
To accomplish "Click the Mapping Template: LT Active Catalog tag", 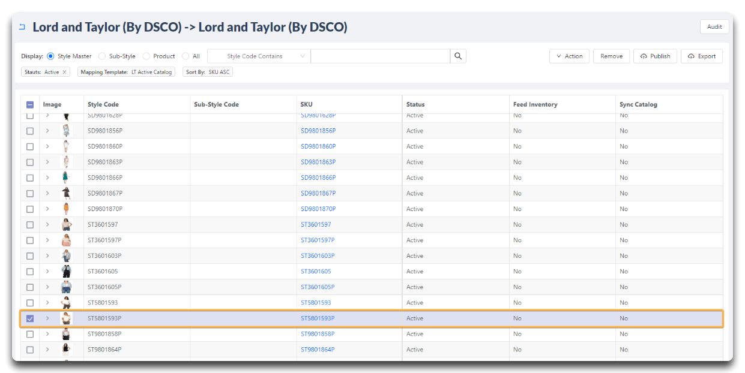I will point(126,72).
